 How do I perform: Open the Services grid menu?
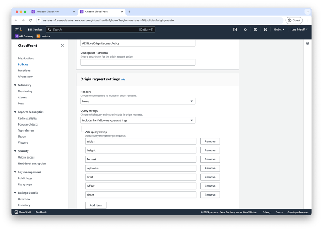[x=35, y=29]
